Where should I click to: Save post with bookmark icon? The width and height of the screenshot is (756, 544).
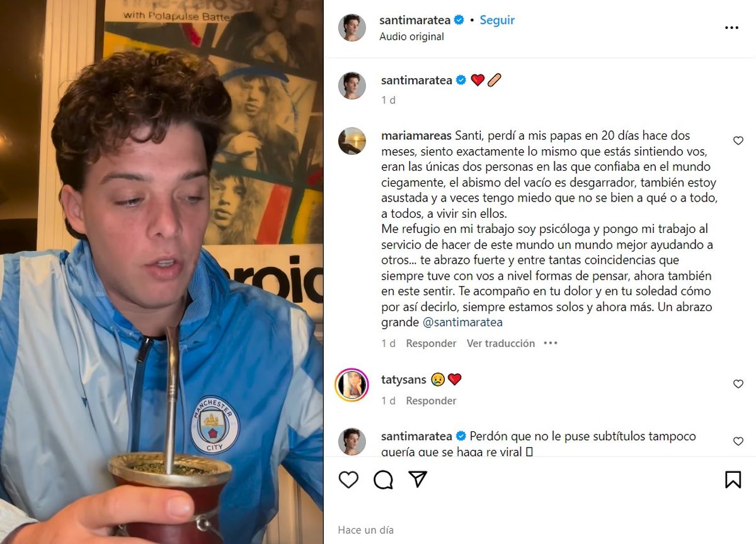tap(733, 480)
